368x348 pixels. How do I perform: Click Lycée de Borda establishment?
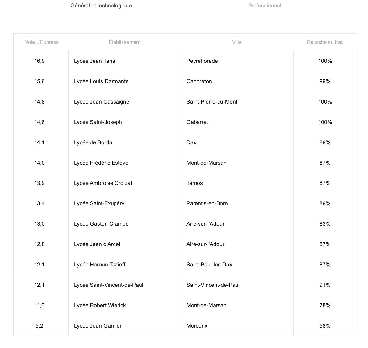coord(93,143)
